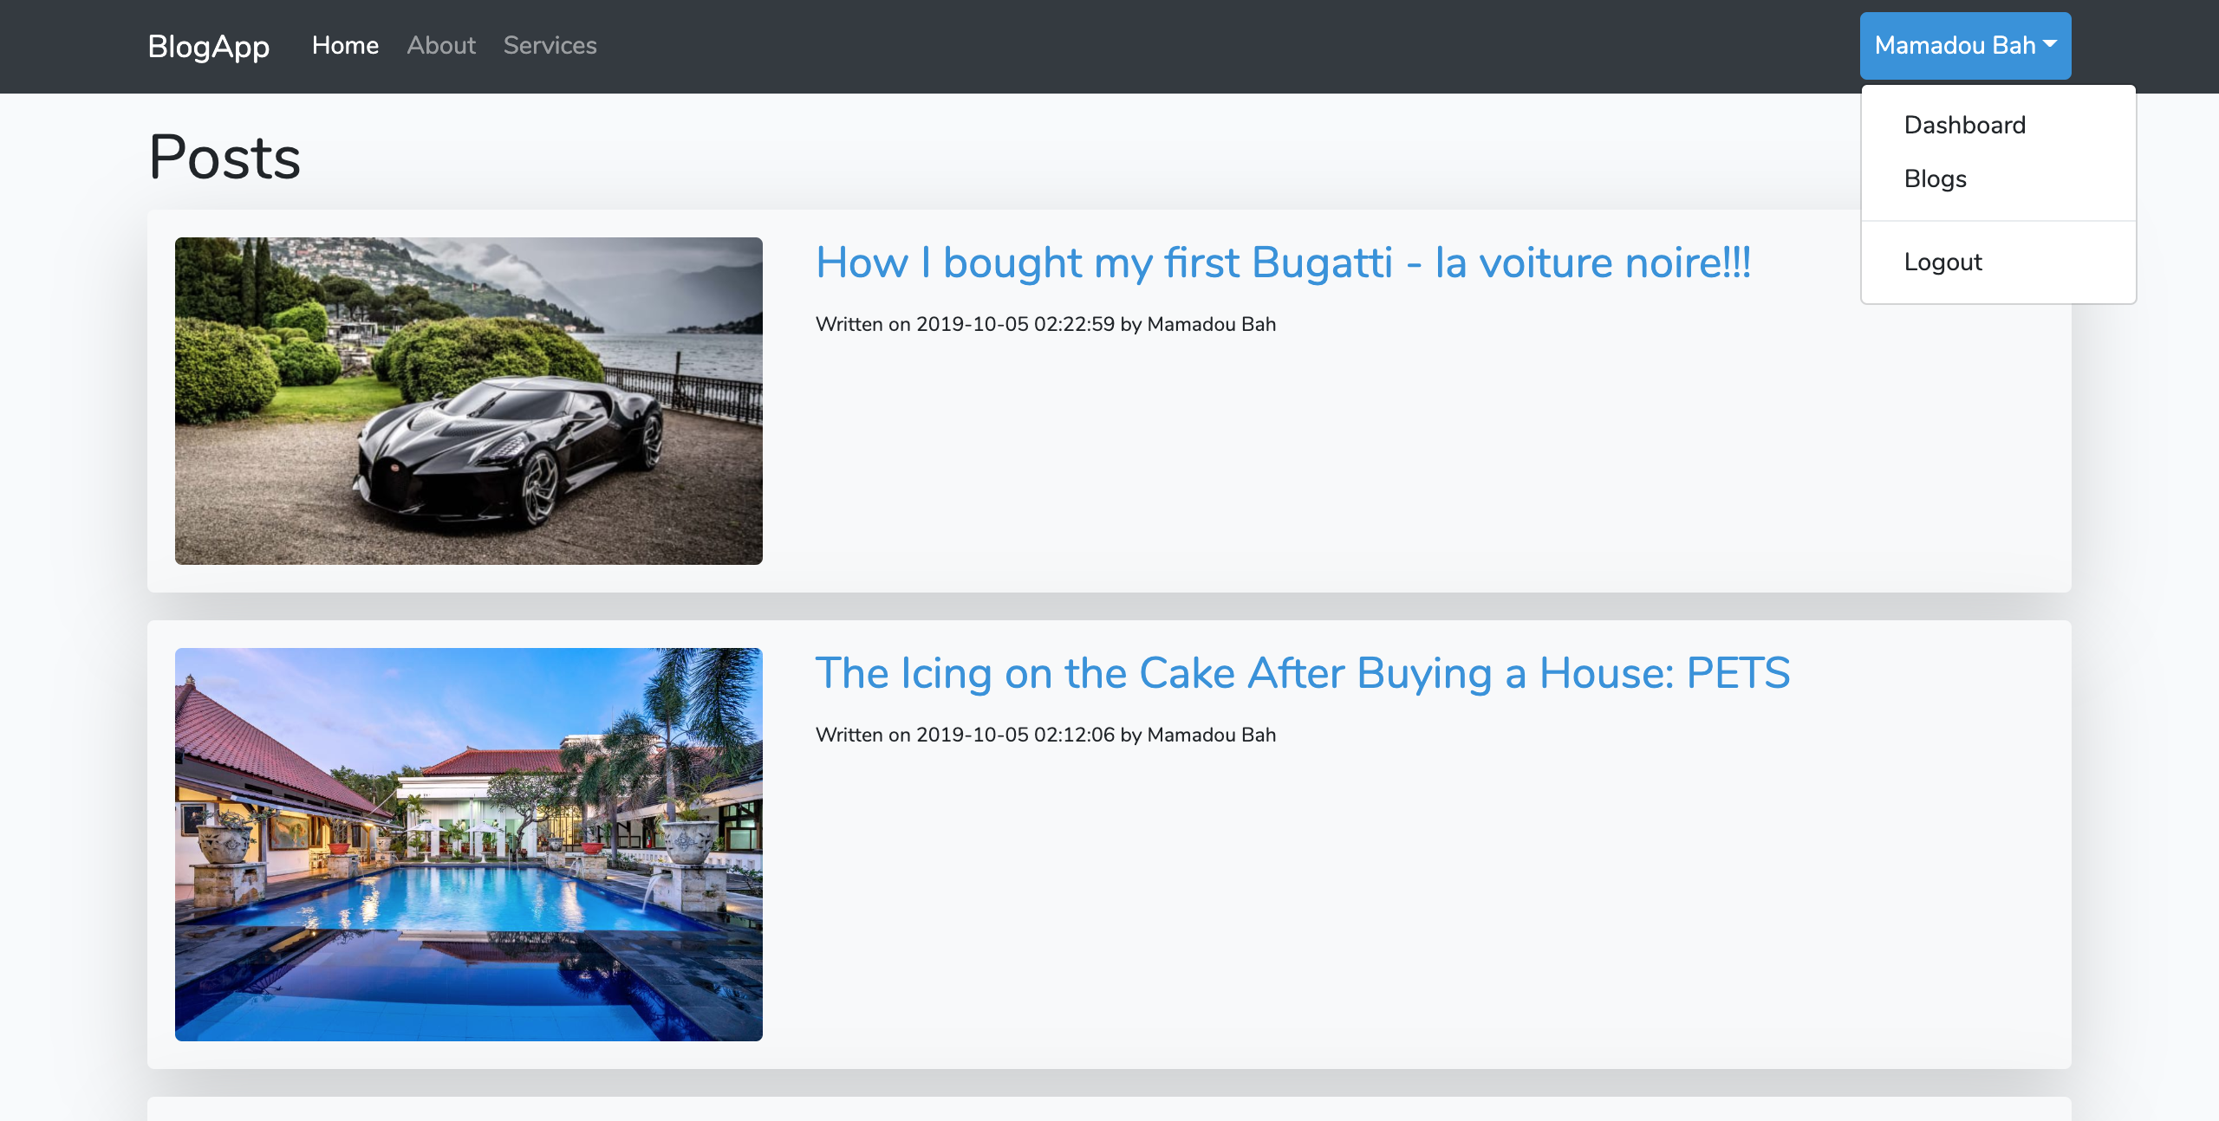Open the Icing on the Cake PETS post

pyautogui.click(x=1302, y=673)
